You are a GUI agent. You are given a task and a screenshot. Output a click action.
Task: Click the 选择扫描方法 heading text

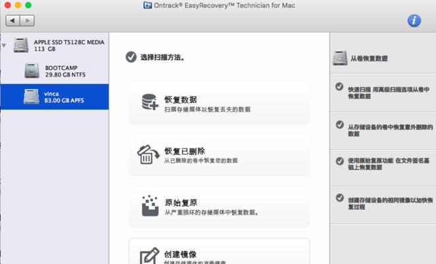tap(162, 57)
